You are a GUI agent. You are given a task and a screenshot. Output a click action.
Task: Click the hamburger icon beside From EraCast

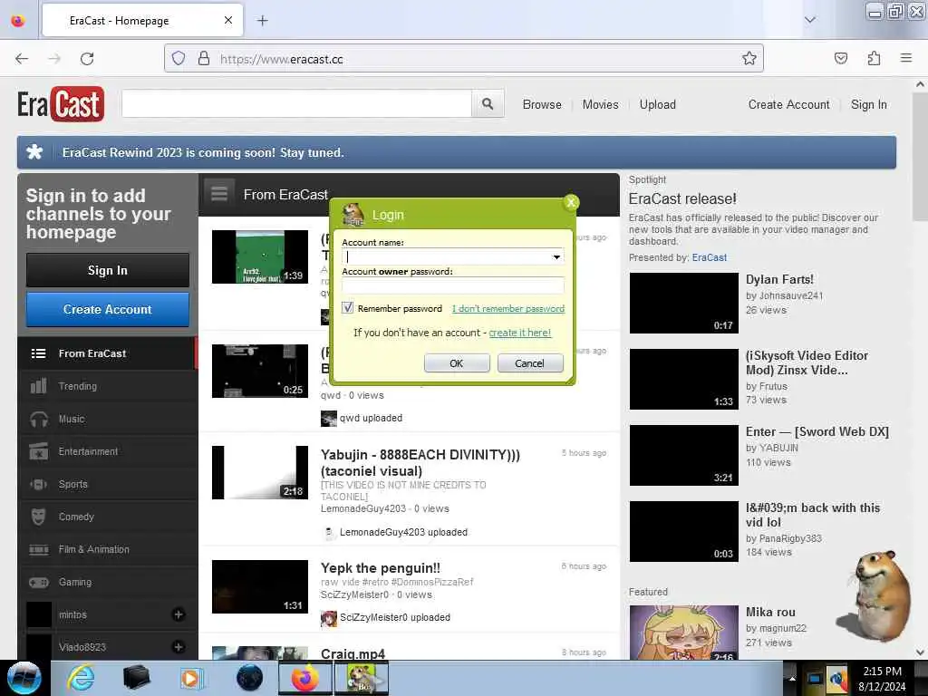(x=219, y=194)
